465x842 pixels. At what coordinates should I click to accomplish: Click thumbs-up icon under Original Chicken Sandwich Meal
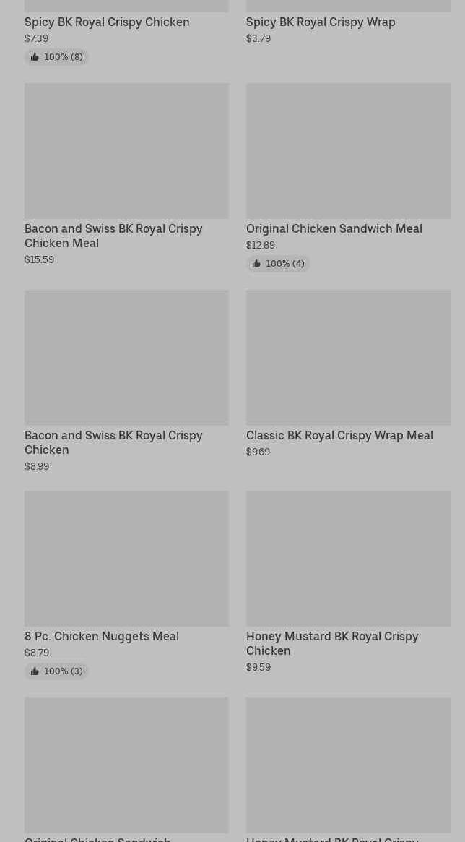coord(256,264)
